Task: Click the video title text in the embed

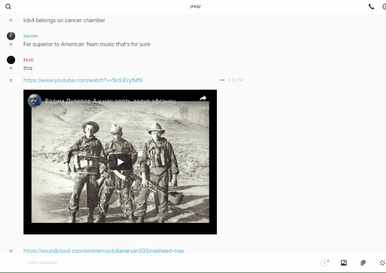Action: click(110, 101)
